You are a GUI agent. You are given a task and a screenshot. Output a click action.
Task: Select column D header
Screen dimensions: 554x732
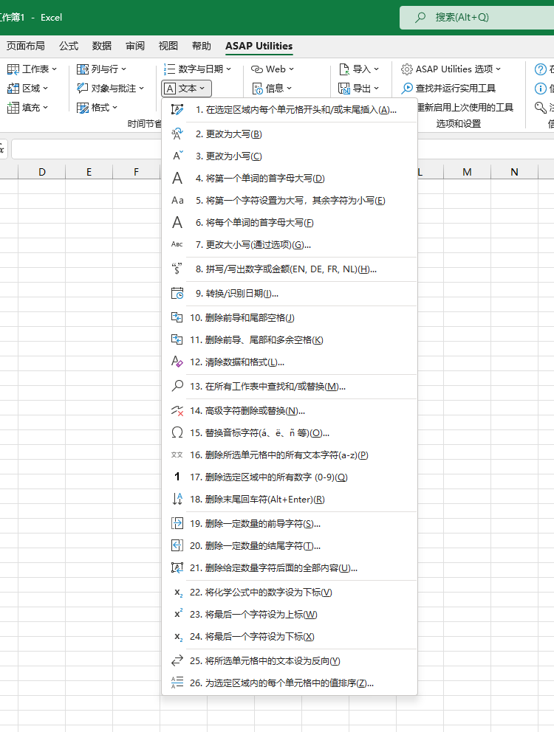point(42,172)
